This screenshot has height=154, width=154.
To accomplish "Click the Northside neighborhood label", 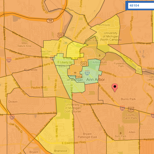I will [104, 25].
